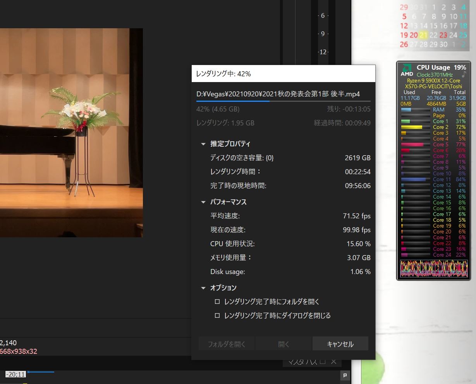Click the Core 2 usage bar
The width and height of the screenshot is (476, 384).
click(x=416, y=127)
